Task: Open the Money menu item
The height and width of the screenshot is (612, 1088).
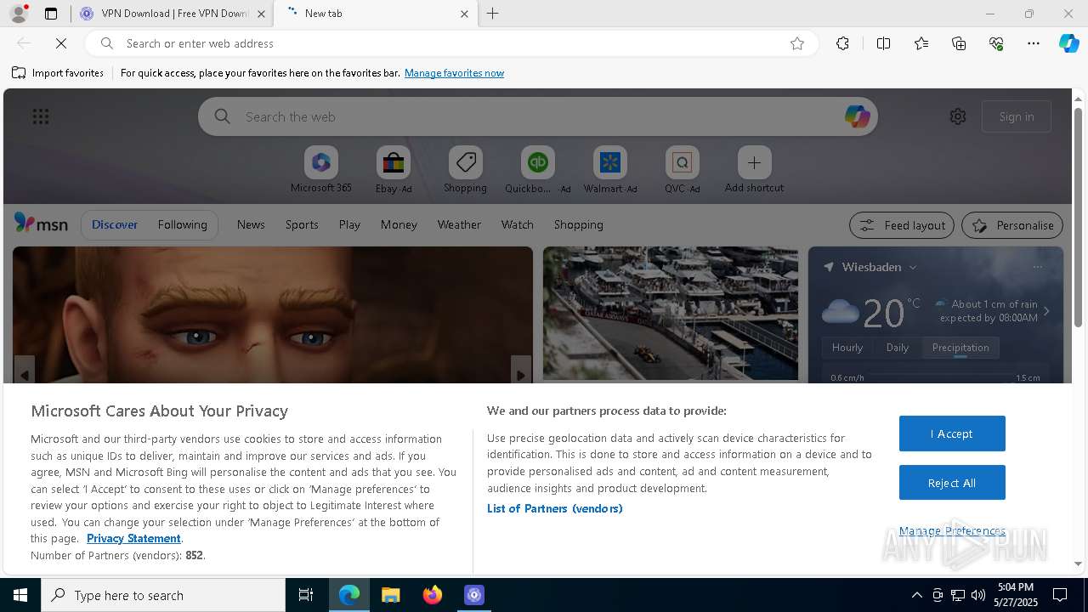Action: coord(399,224)
